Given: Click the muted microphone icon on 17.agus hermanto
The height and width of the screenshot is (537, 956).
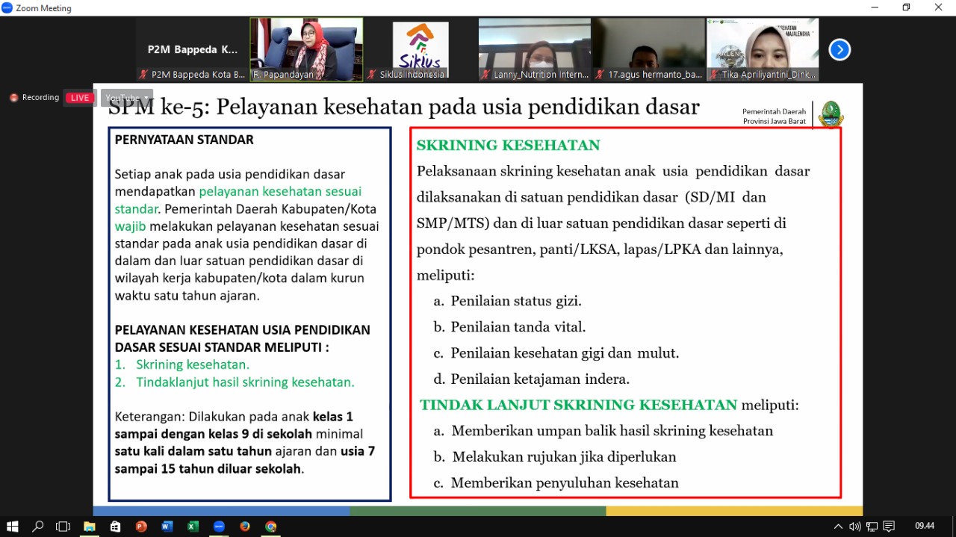Looking at the screenshot, I should coord(600,75).
